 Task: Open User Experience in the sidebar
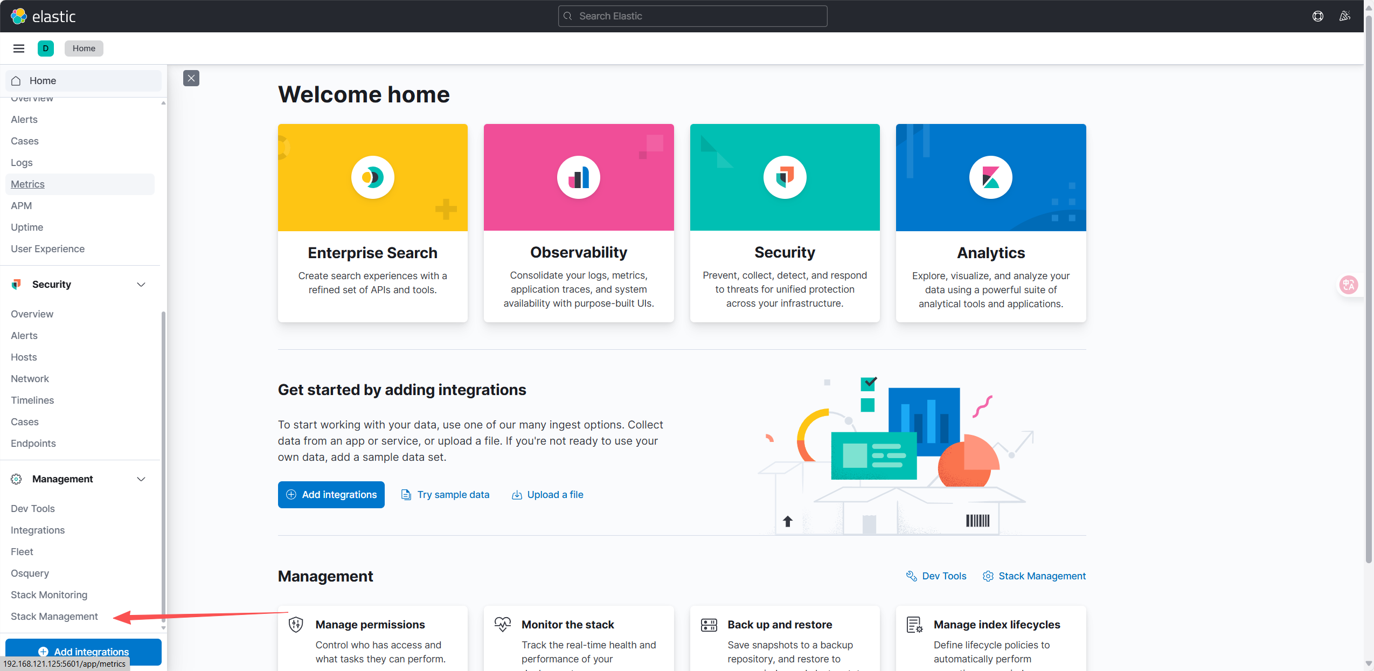47,249
